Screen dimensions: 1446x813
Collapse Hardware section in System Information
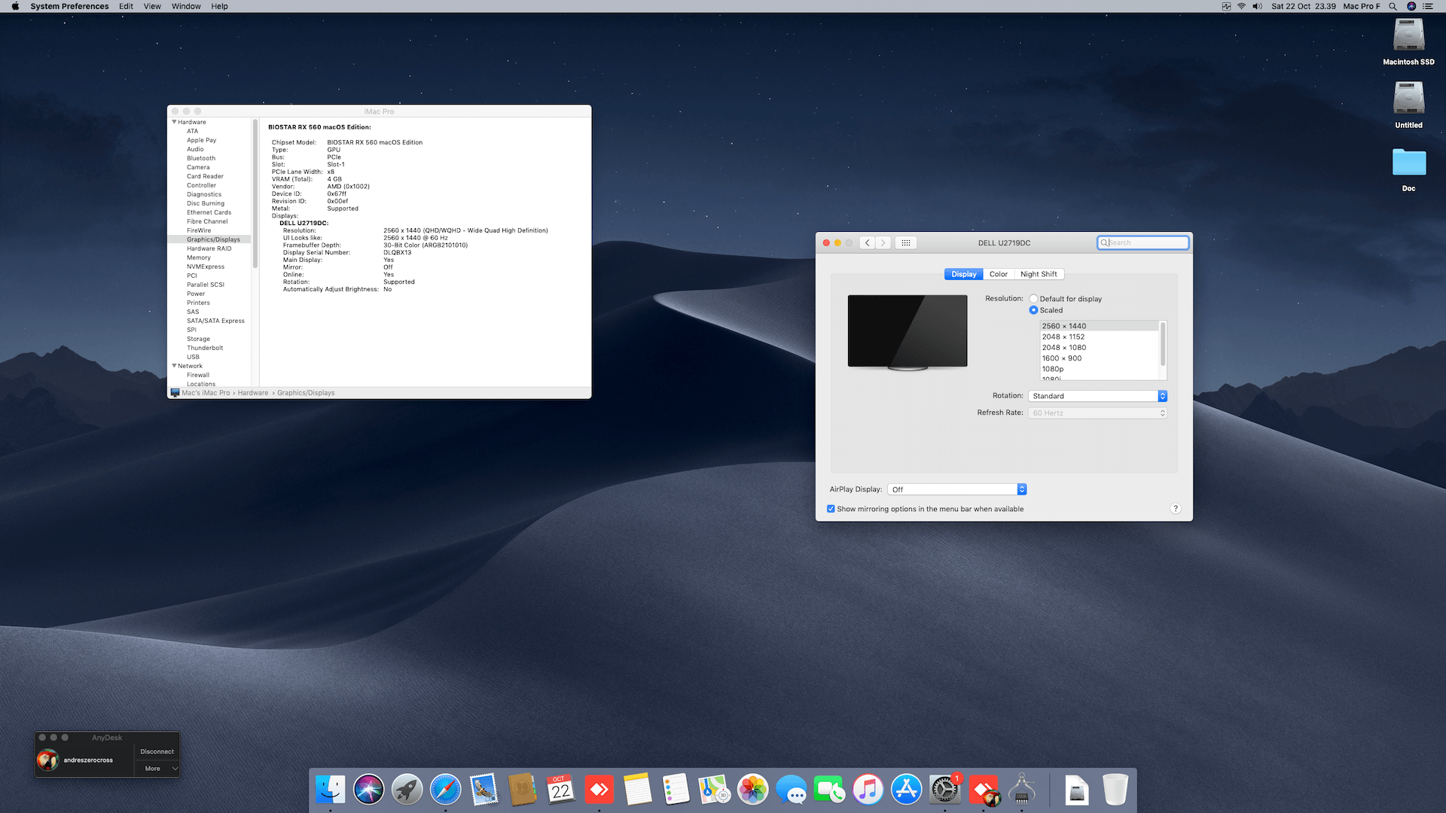(x=174, y=122)
